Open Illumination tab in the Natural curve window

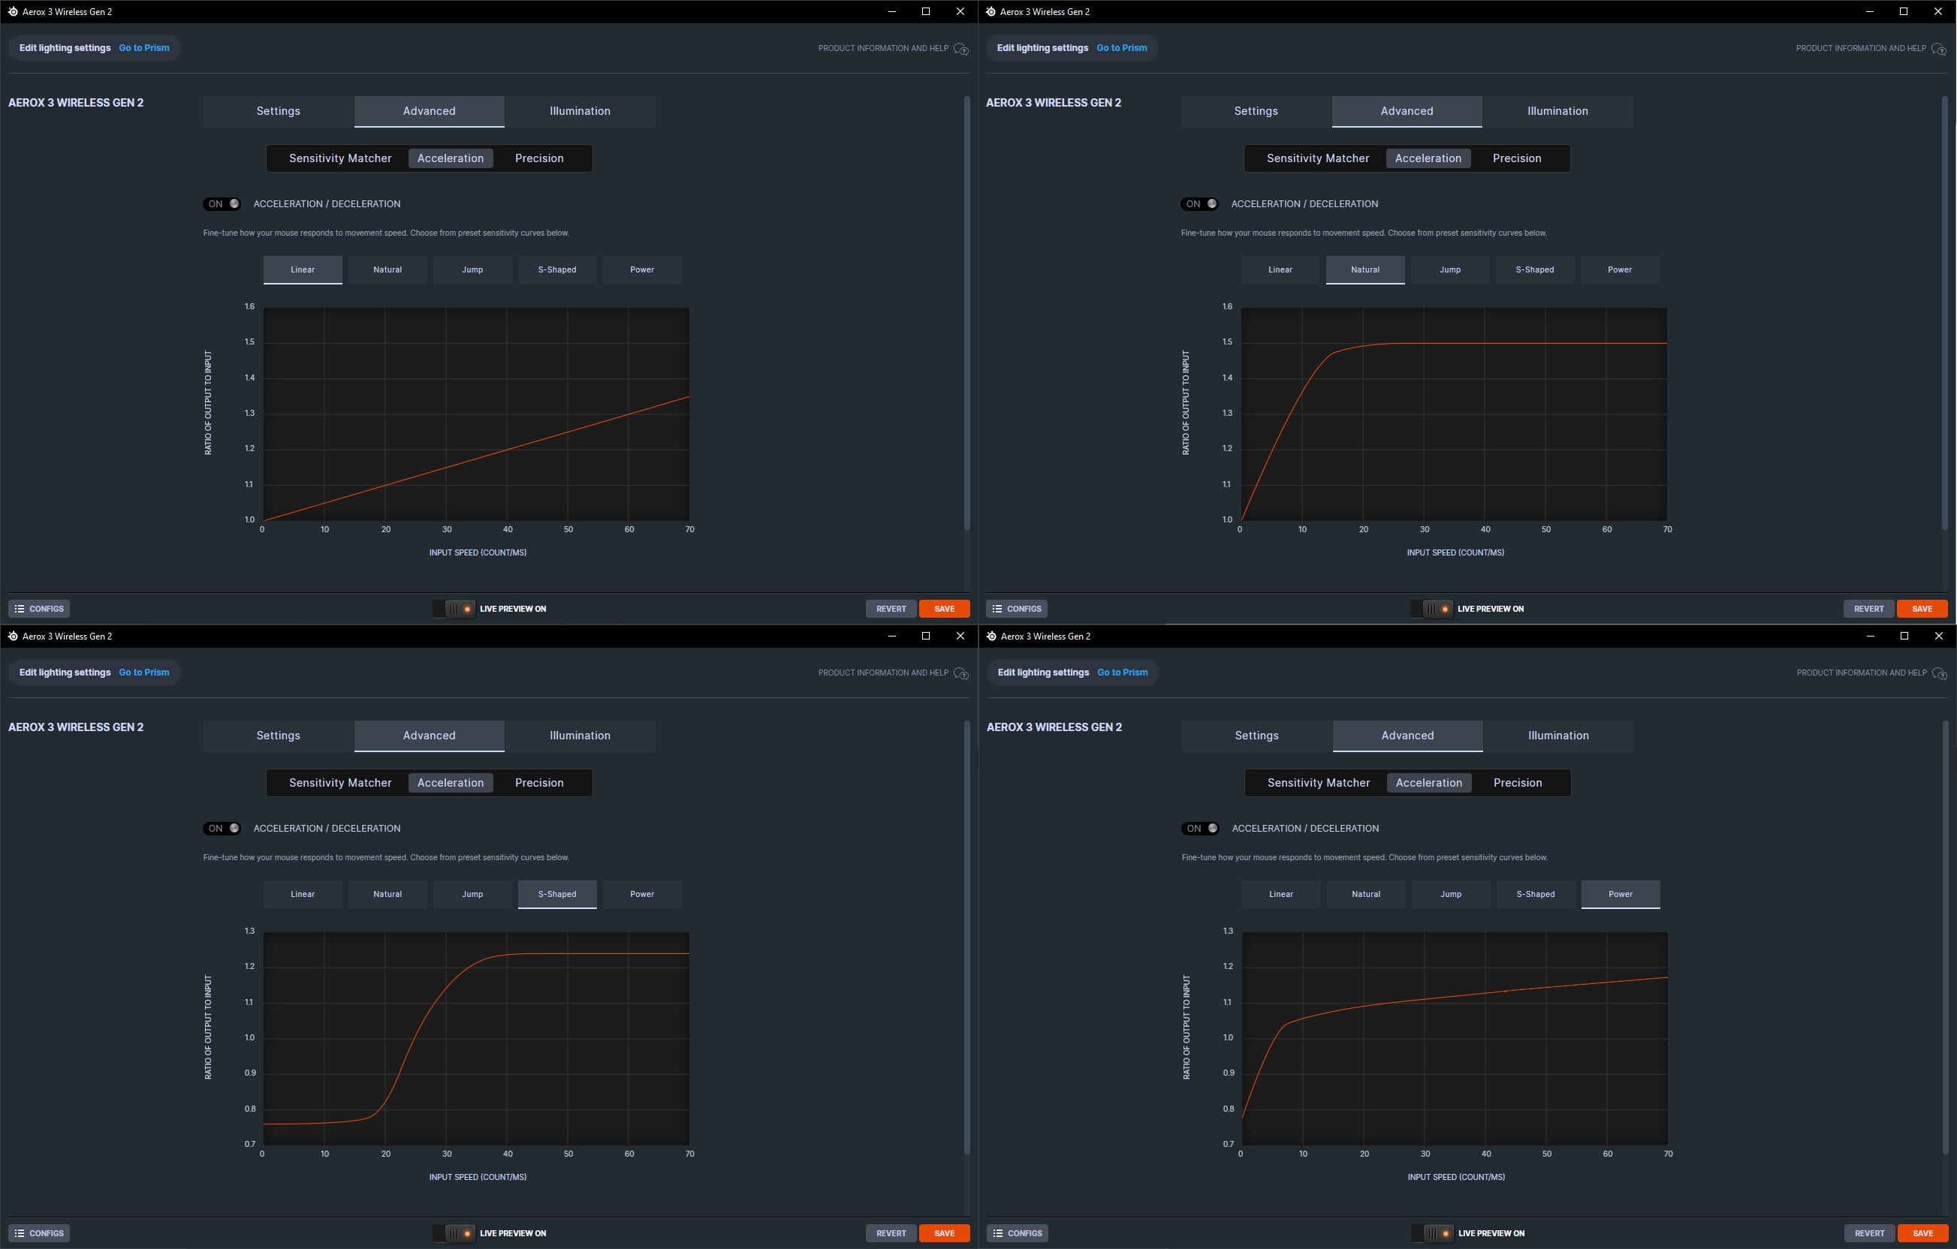1556,111
